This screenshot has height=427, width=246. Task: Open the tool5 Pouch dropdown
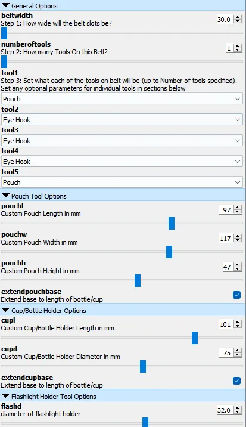click(x=122, y=182)
